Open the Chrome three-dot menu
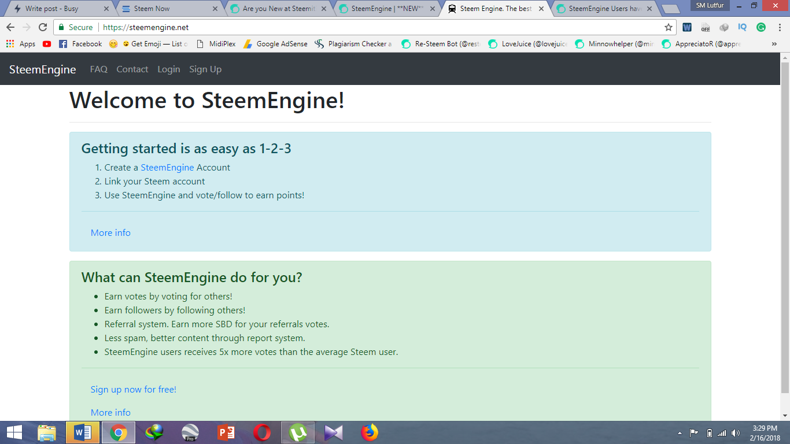The image size is (790, 444). [x=778, y=27]
